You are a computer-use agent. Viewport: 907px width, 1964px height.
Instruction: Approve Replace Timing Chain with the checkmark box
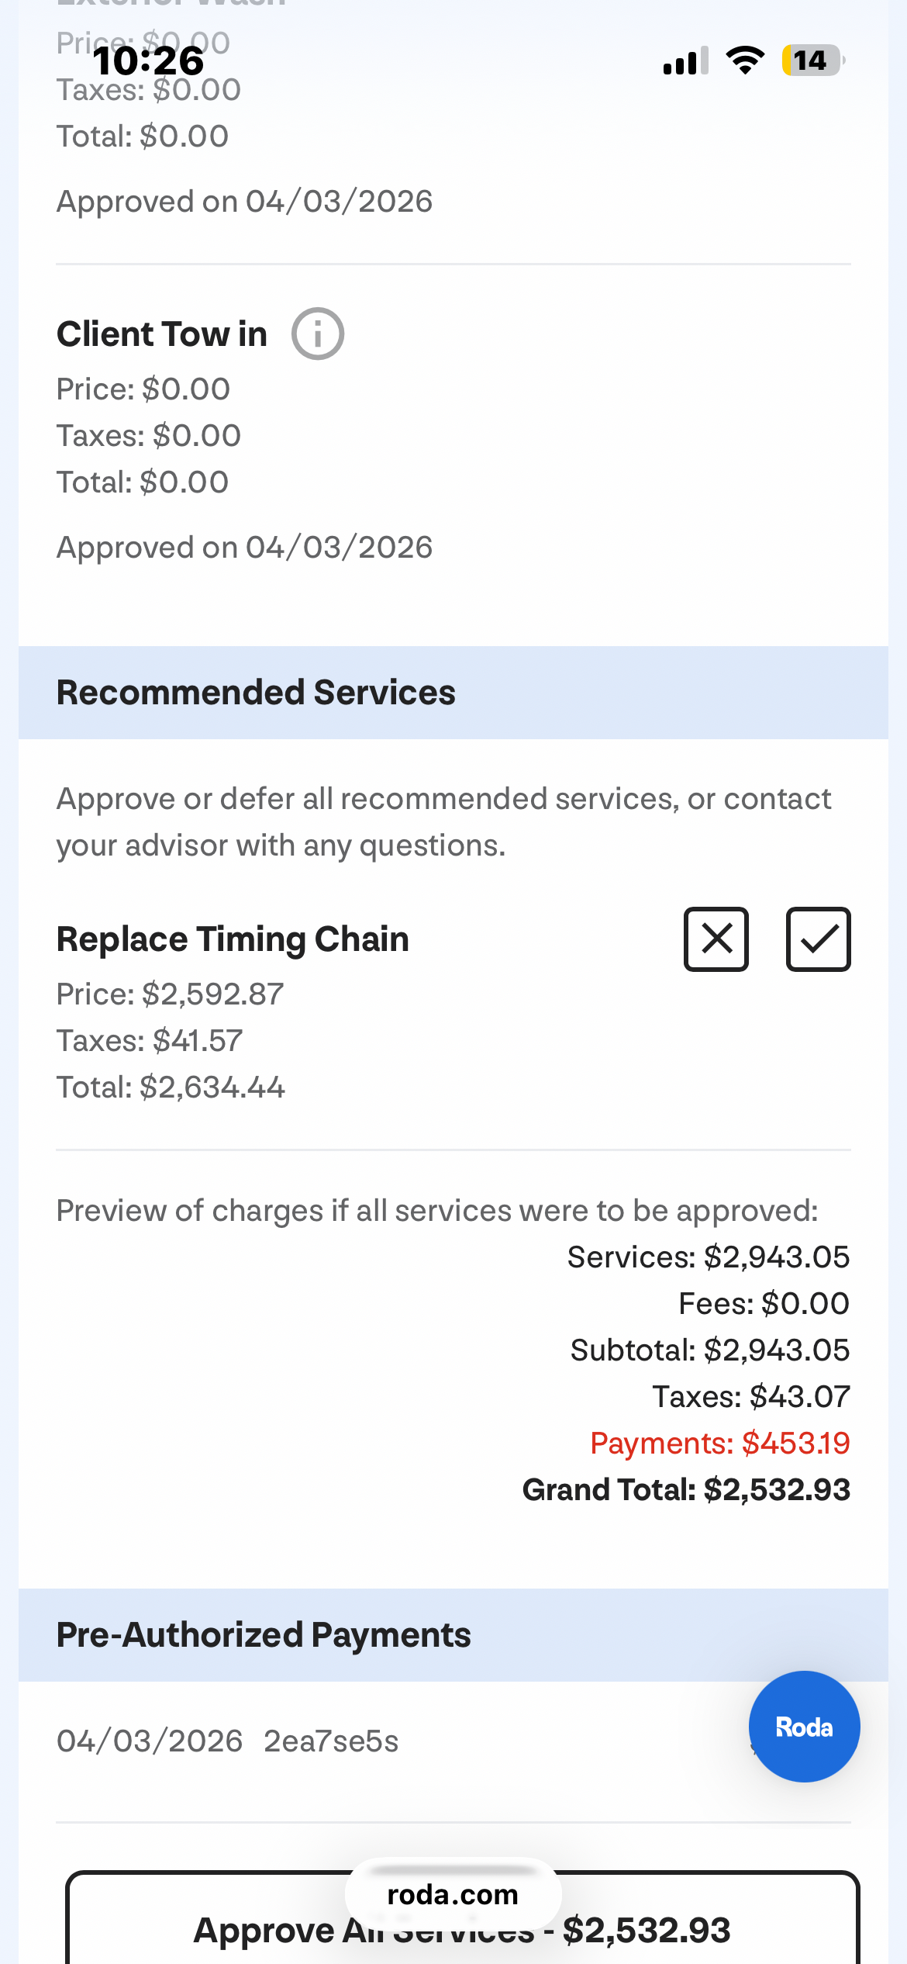coord(818,939)
